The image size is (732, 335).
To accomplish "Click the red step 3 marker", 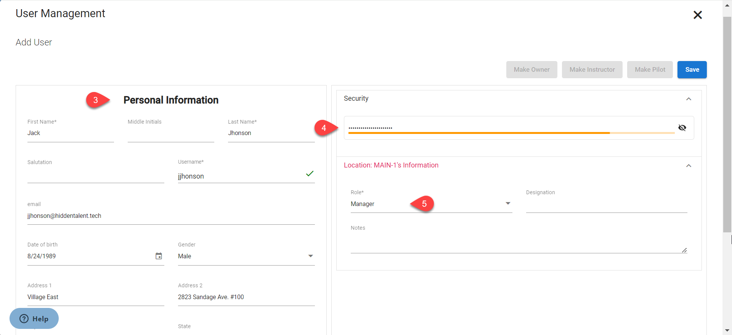I will (96, 100).
